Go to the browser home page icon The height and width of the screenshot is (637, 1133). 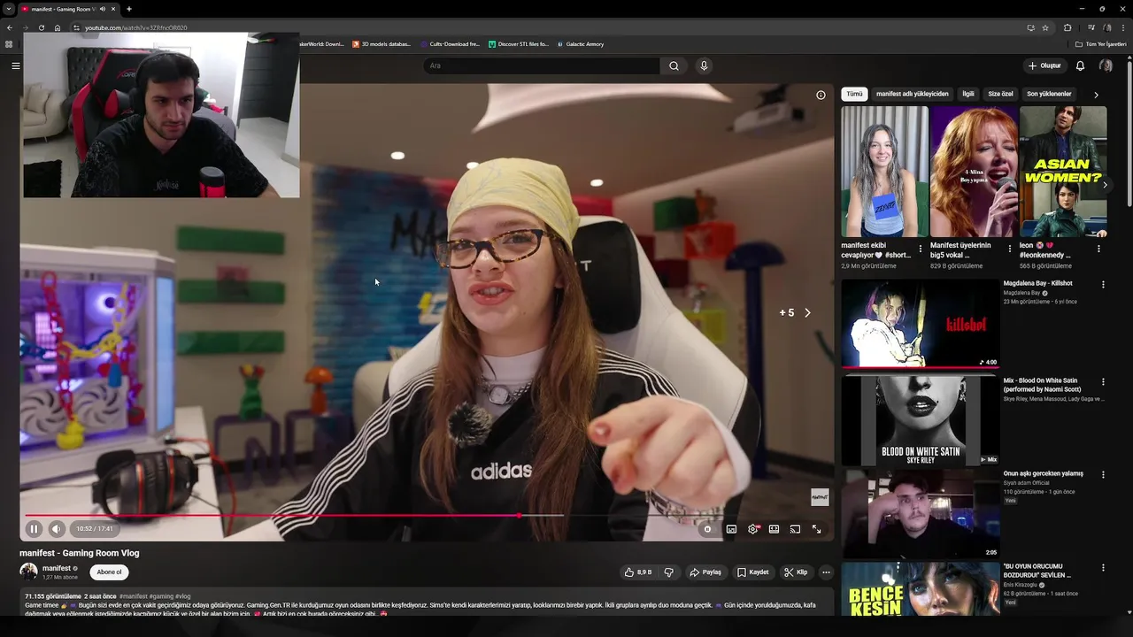pos(58,27)
